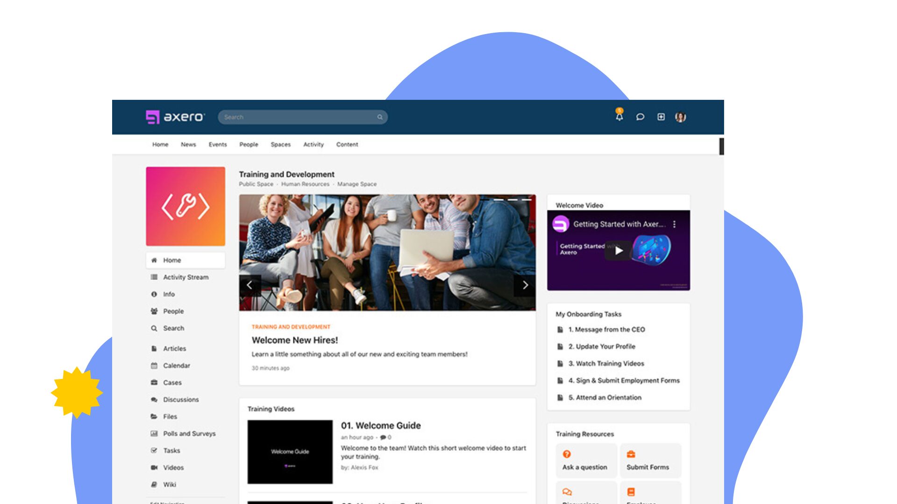Open the notifications bell icon
This screenshot has width=897, height=504.
(619, 117)
